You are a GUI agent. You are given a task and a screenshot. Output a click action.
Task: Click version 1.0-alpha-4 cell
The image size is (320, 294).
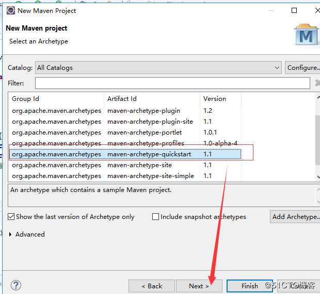coord(220,143)
